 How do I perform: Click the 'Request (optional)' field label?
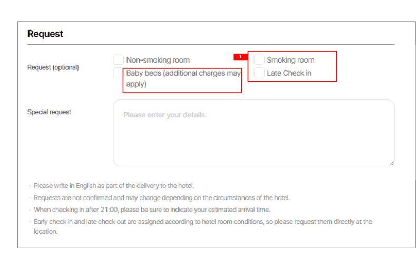[53, 67]
